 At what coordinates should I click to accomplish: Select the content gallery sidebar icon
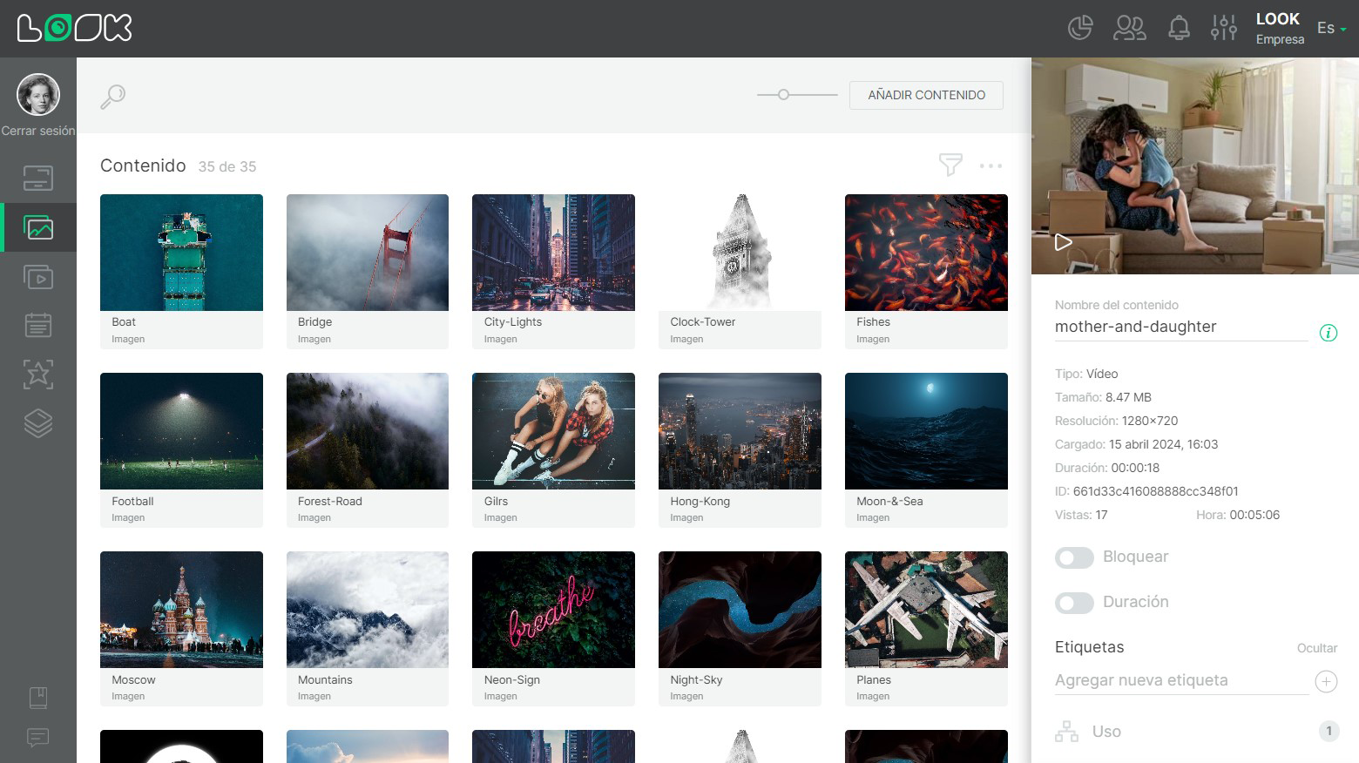[x=38, y=228]
